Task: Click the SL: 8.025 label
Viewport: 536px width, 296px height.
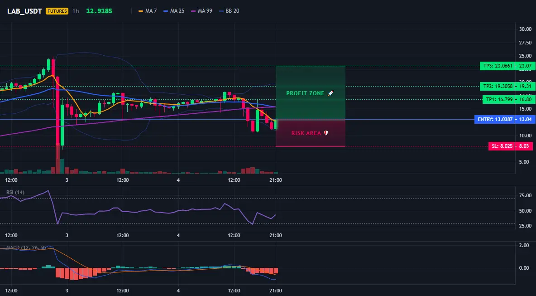Action: pyautogui.click(x=502, y=146)
